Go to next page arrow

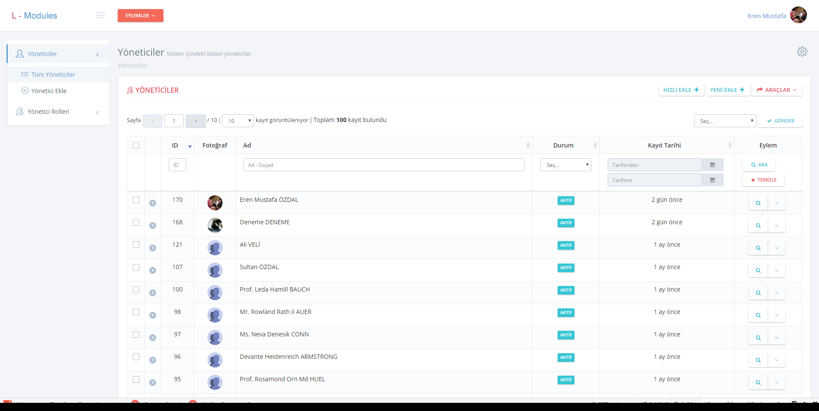195,121
